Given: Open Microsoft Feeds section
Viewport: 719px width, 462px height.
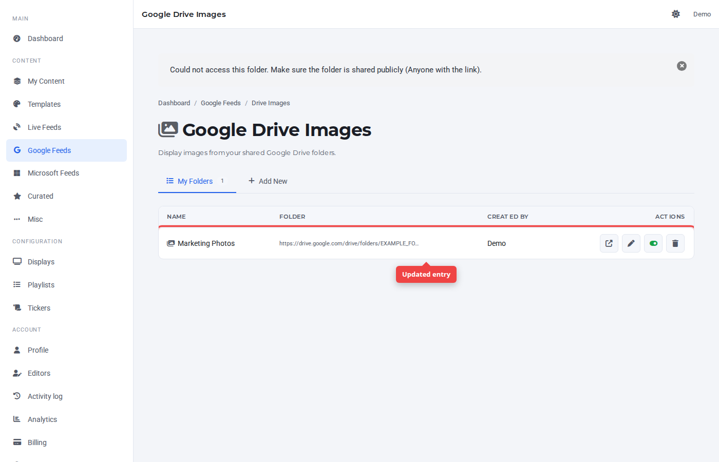Looking at the screenshot, I should [x=66, y=173].
